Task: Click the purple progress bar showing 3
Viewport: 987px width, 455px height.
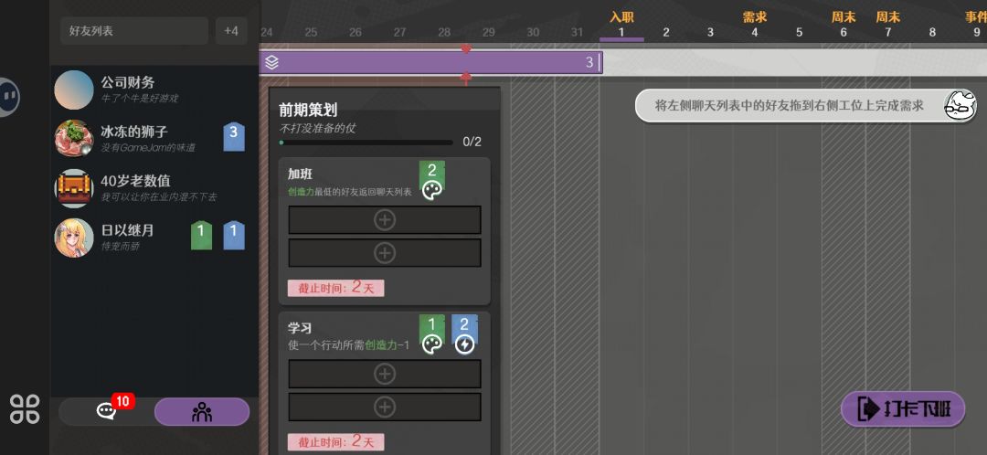Action: point(430,62)
